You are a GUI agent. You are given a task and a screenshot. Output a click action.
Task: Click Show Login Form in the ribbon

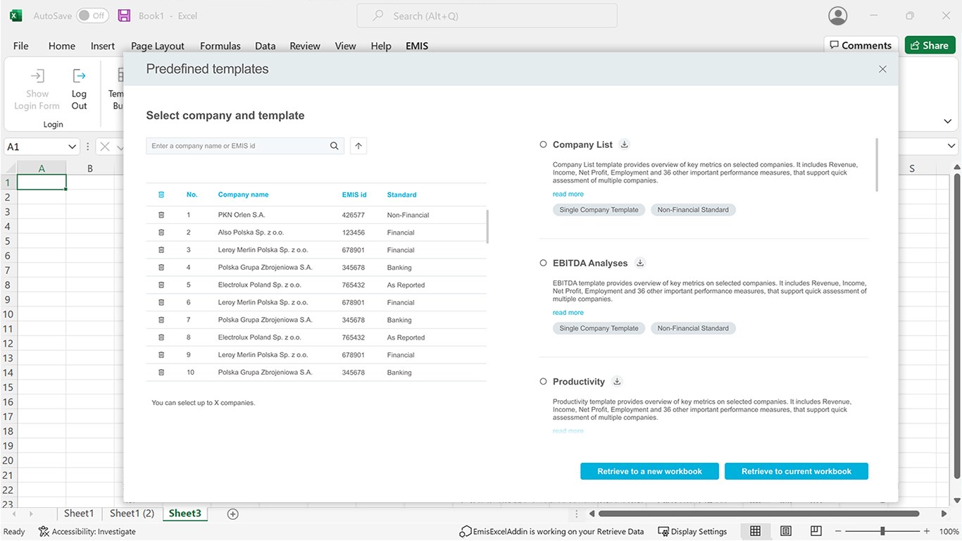point(37,89)
